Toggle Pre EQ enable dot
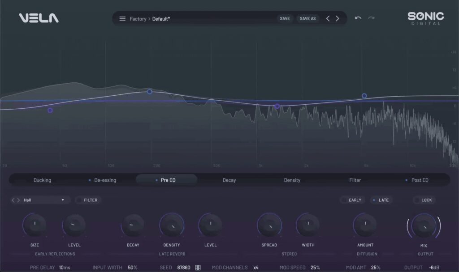The image size is (459, 272). click(156, 180)
